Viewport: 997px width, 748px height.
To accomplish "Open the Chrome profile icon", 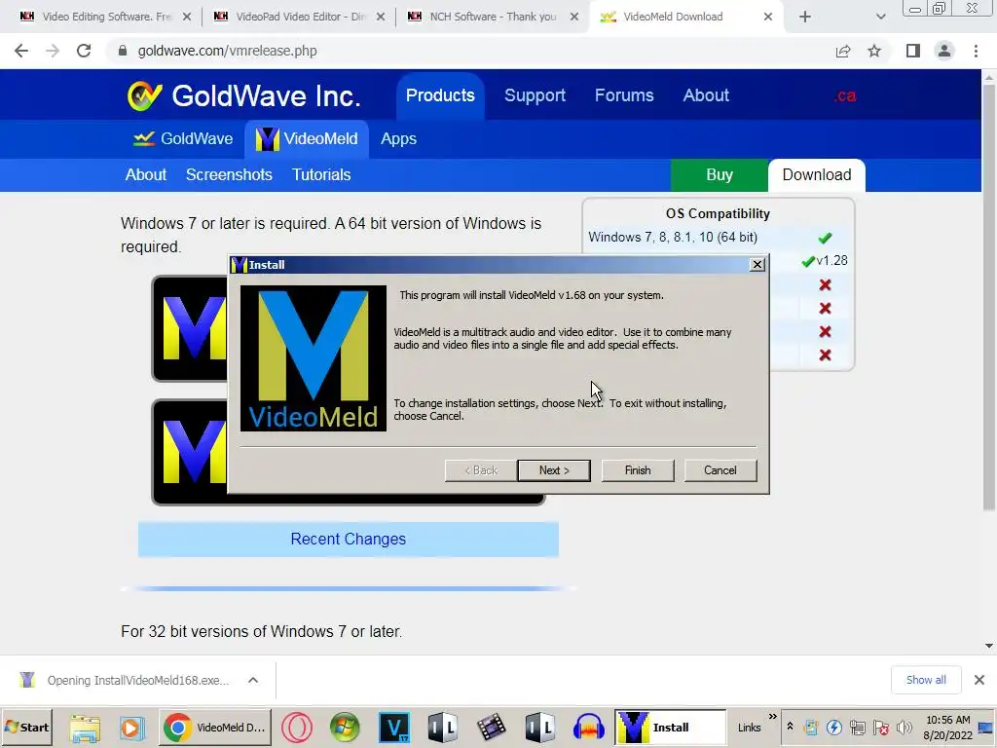I will click(944, 51).
